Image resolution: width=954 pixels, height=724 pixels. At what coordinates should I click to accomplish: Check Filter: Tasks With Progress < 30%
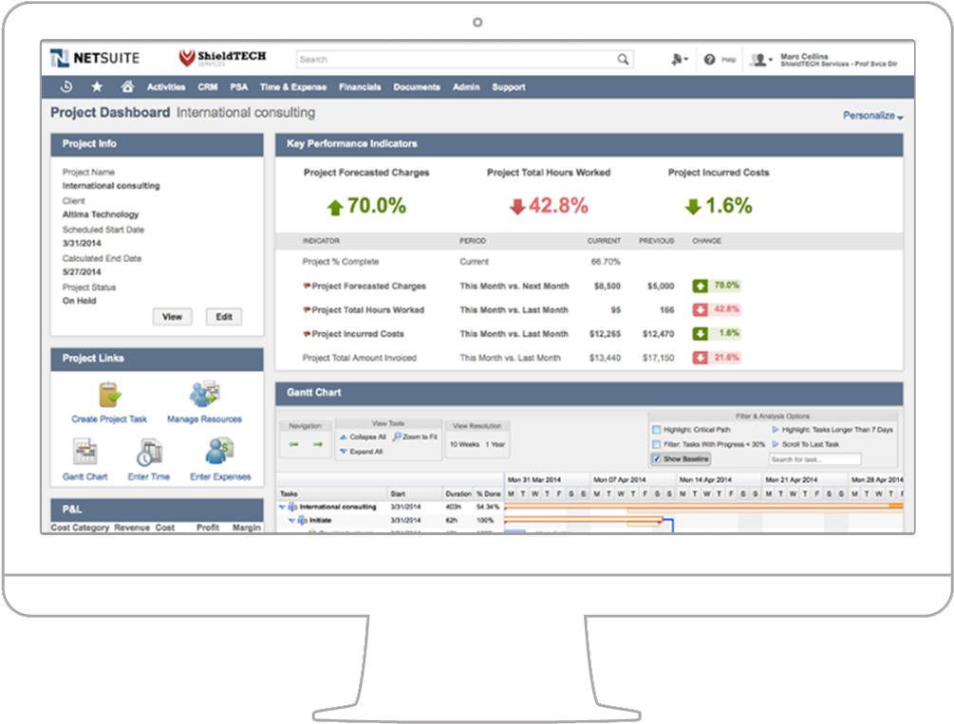coord(656,442)
